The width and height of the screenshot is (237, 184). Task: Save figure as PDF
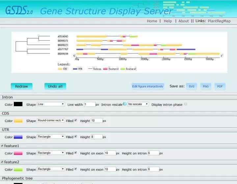(x=220, y=86)
